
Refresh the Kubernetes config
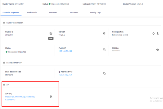coord(154,33)
